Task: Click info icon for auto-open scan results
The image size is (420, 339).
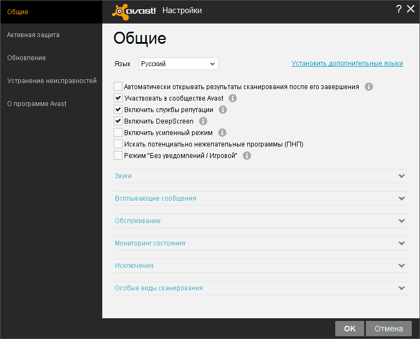Action: (x=369, y=87)
